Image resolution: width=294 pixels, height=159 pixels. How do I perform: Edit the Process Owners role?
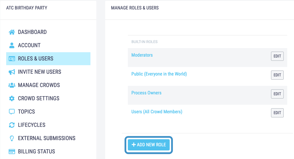pyautogui.click(x=277, y=94)
